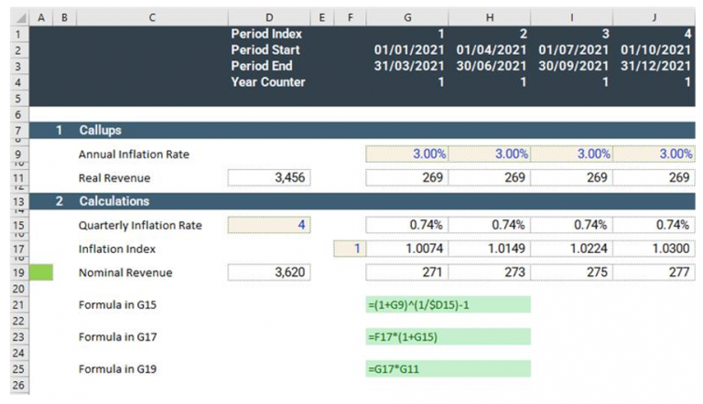Select Quarterly Inflation Rate label
Image resolution: width=703 pixels, height=404 pixels.
pos(140,225)
